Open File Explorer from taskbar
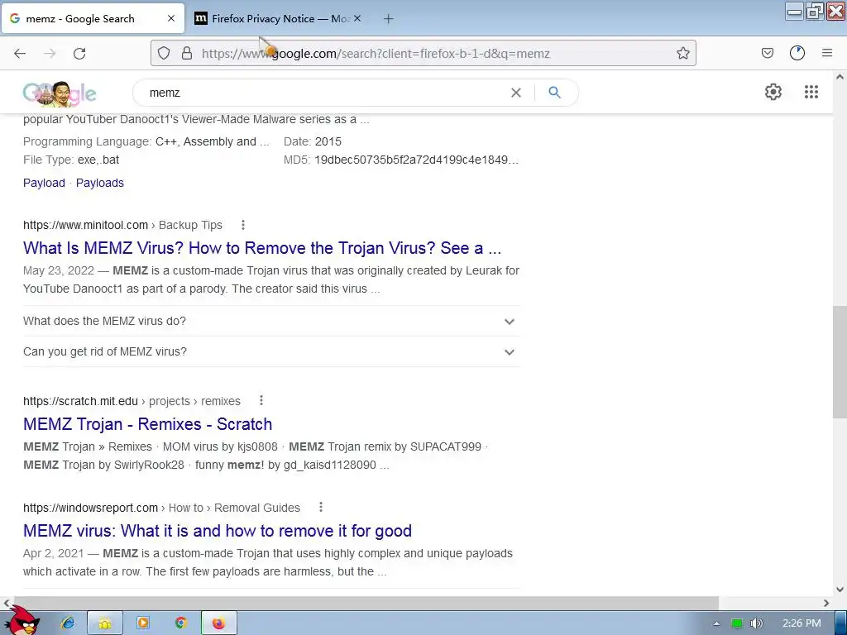The height and width of the screenshot is (635, 847). [105, 623]
